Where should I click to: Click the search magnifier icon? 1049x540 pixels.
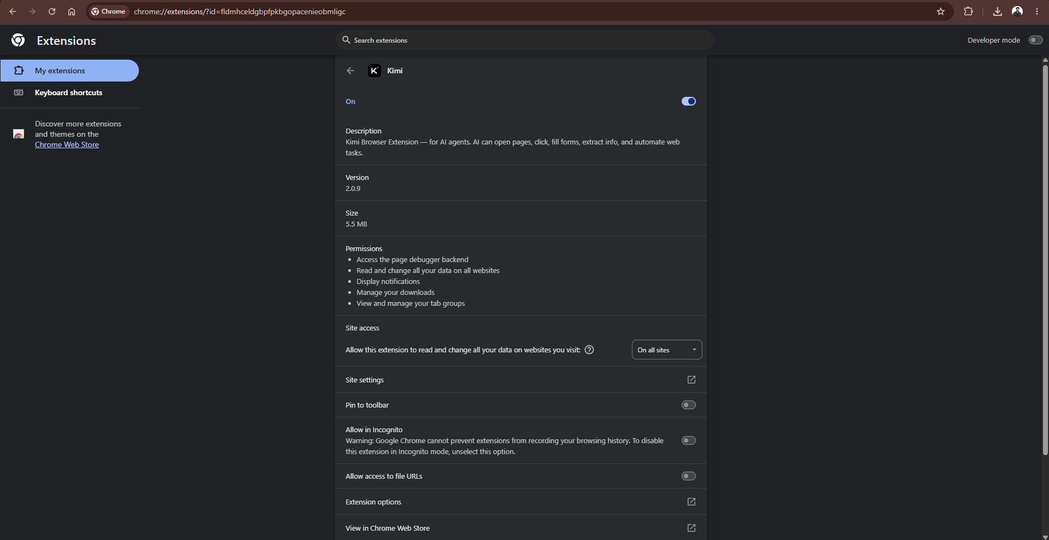pyautogui.click(x=346, y=40)
